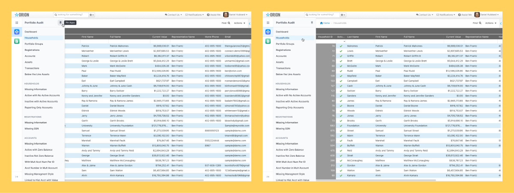Click the Home breadcrumb link in right screenshot
This screenshot has height=193, width=514.
tap(325, 23)
